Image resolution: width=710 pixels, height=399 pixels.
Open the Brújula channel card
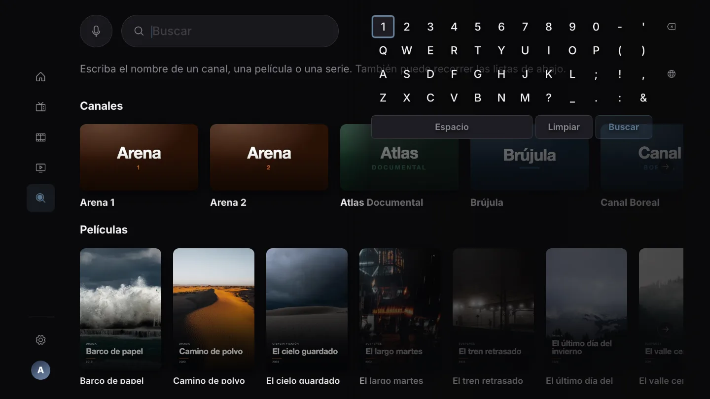pos(530,157)
